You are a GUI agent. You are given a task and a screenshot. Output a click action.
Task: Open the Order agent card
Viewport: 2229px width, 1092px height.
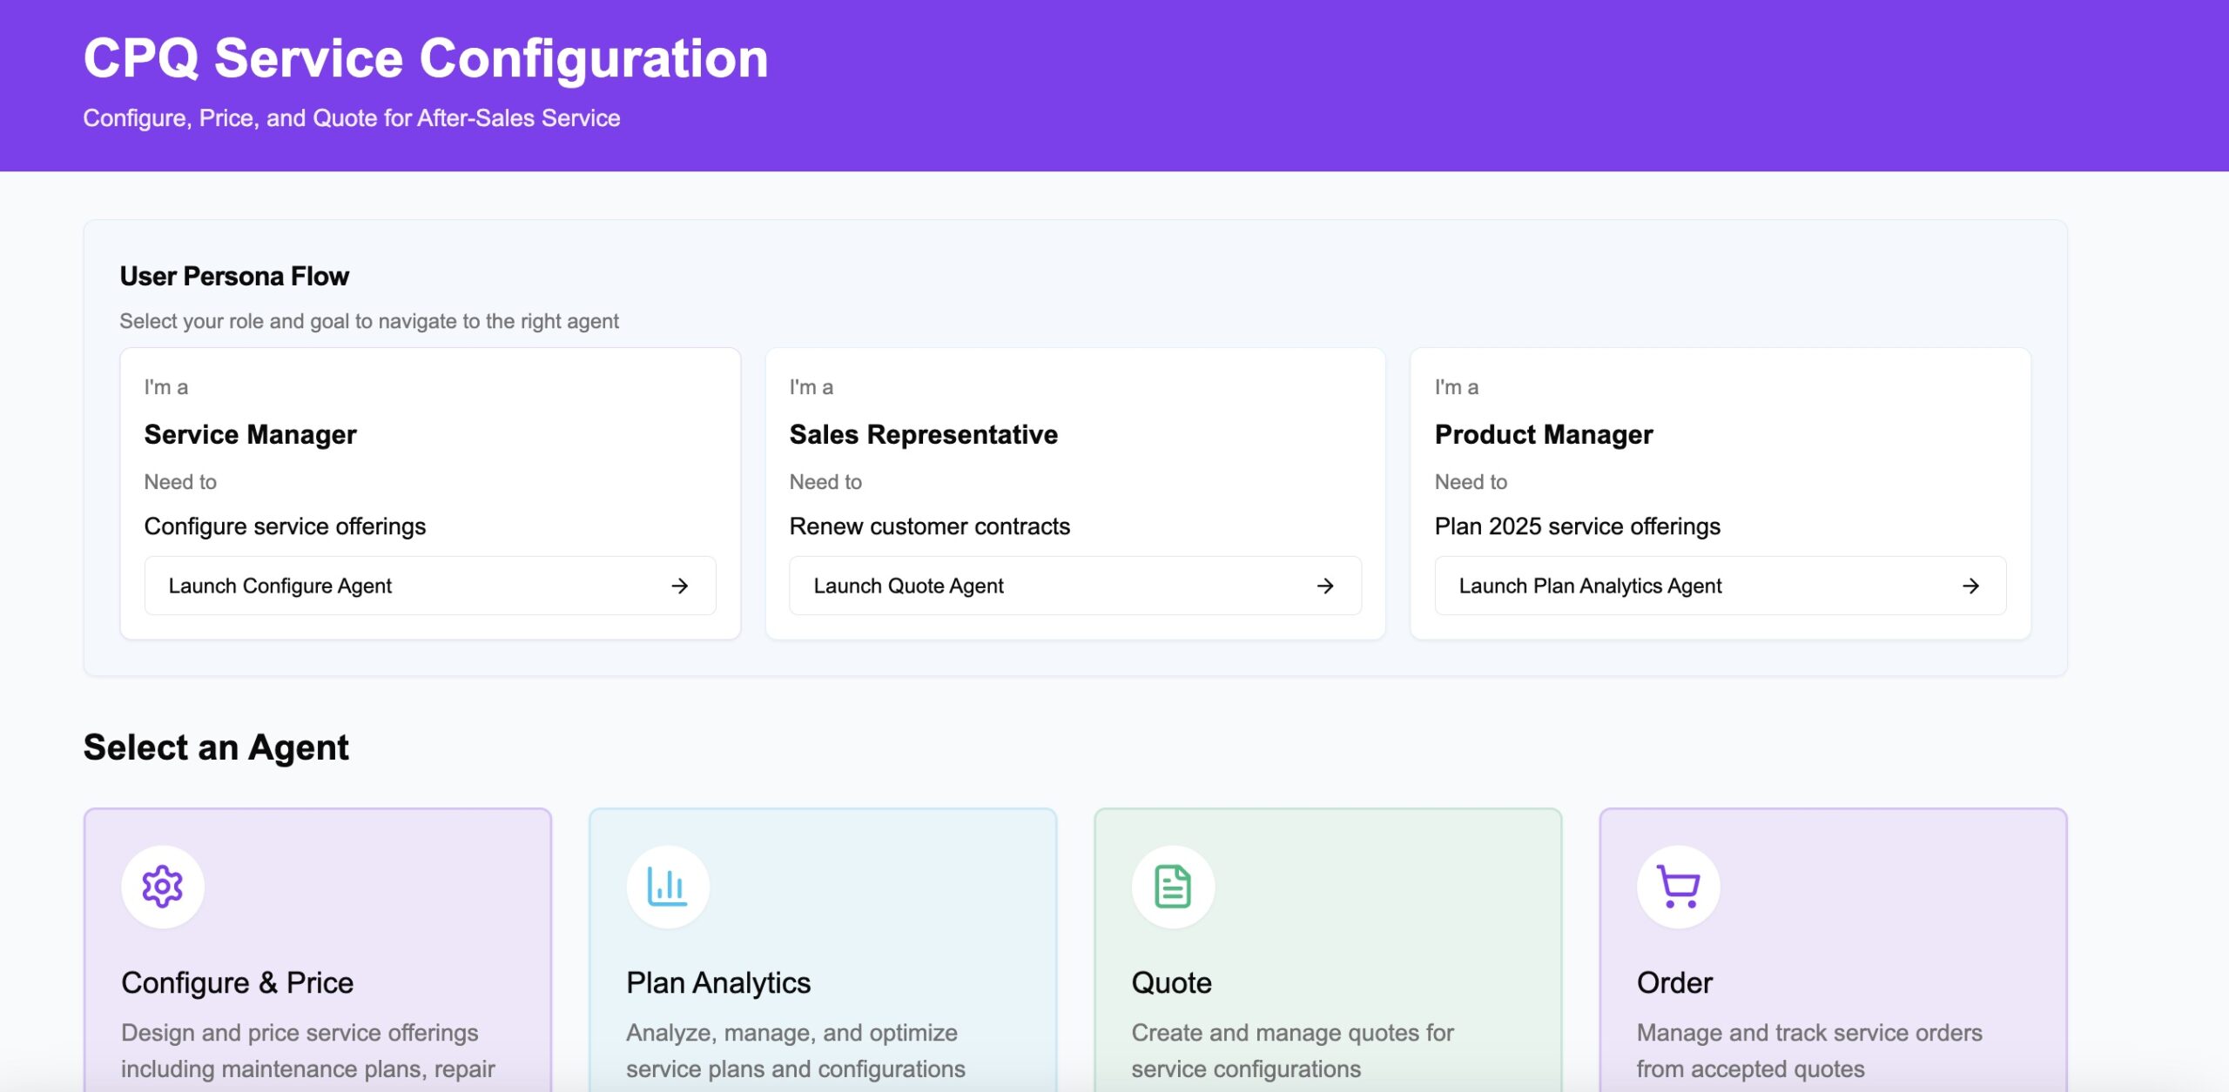click(x=1833, y=950)
